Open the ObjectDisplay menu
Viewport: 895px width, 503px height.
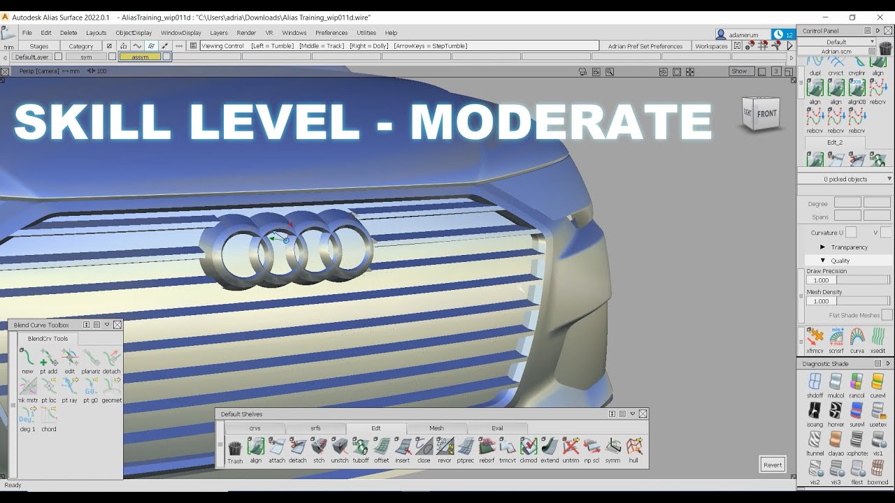click(134, 33)
